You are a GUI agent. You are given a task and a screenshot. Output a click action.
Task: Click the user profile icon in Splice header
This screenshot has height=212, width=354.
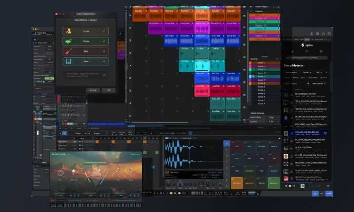(x=312, y=34)
